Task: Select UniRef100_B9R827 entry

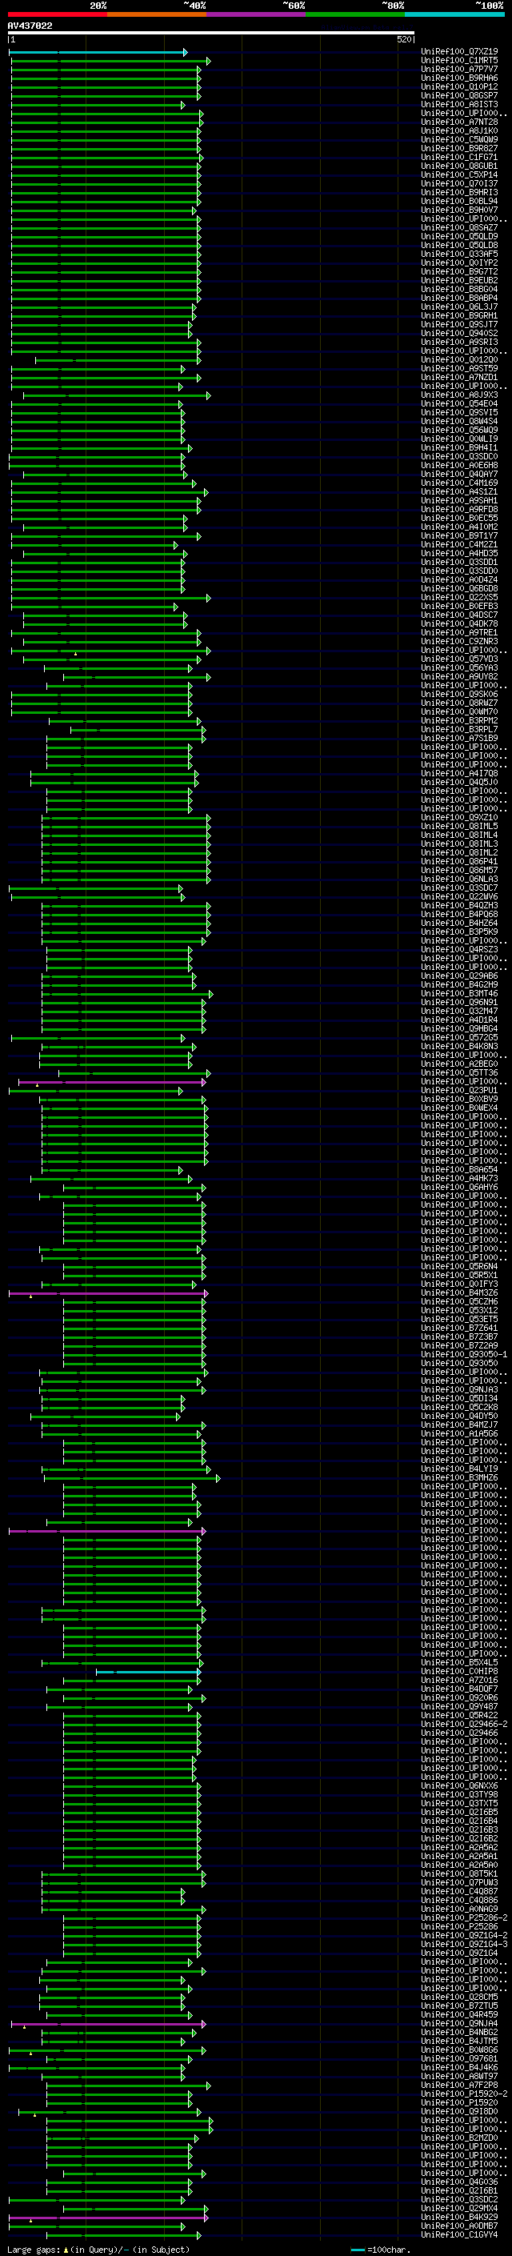Action: click(459, 148)
